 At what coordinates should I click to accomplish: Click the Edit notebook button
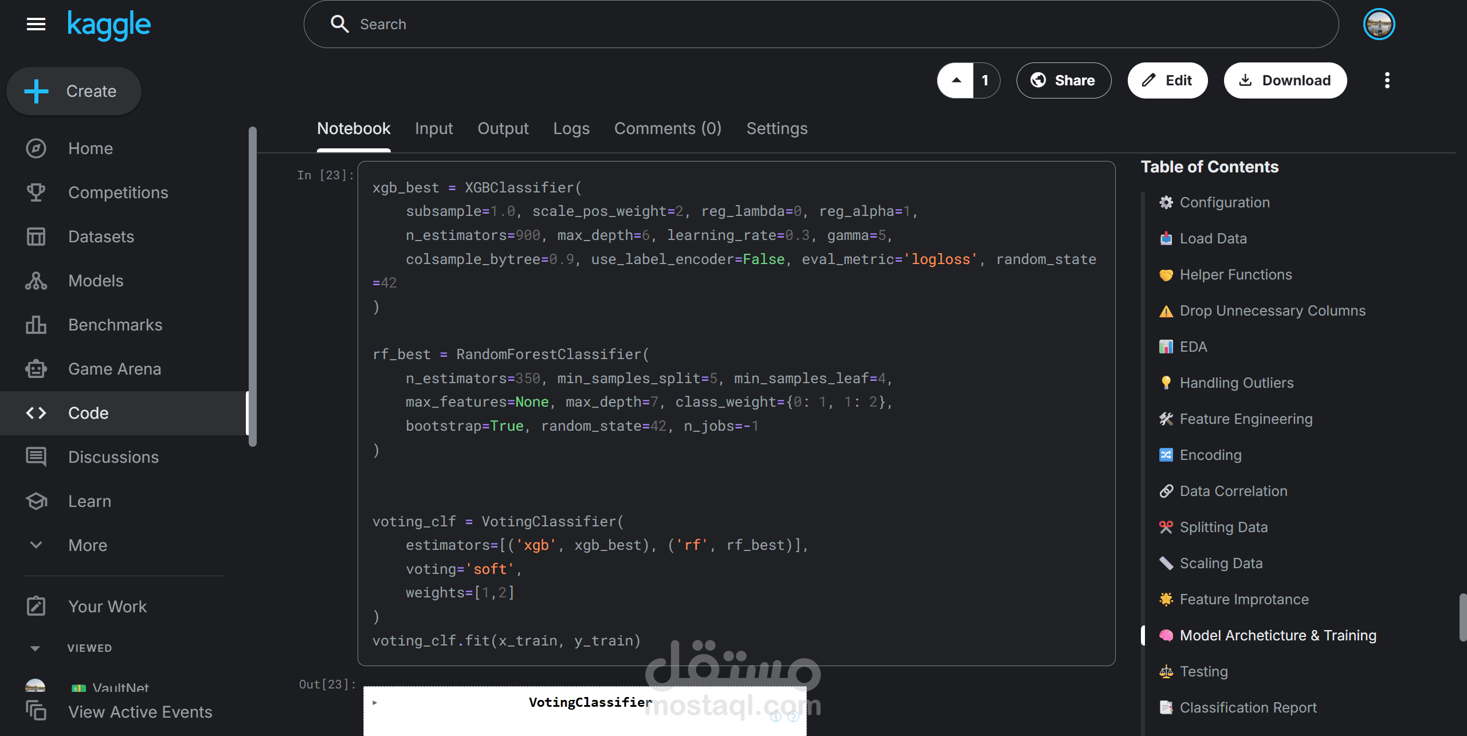click(1167, 80)
